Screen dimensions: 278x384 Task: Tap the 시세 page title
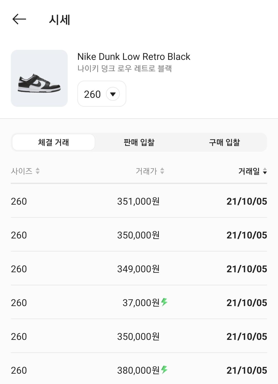pyautogui.click(x=59, y=20)
